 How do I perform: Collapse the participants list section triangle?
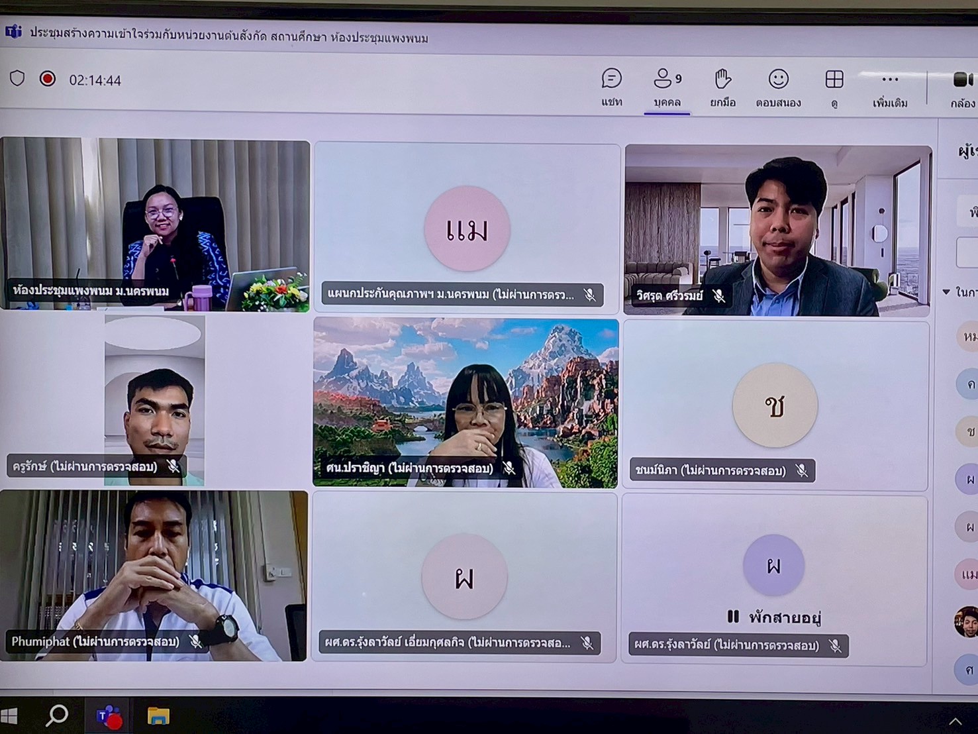(946, 292)
